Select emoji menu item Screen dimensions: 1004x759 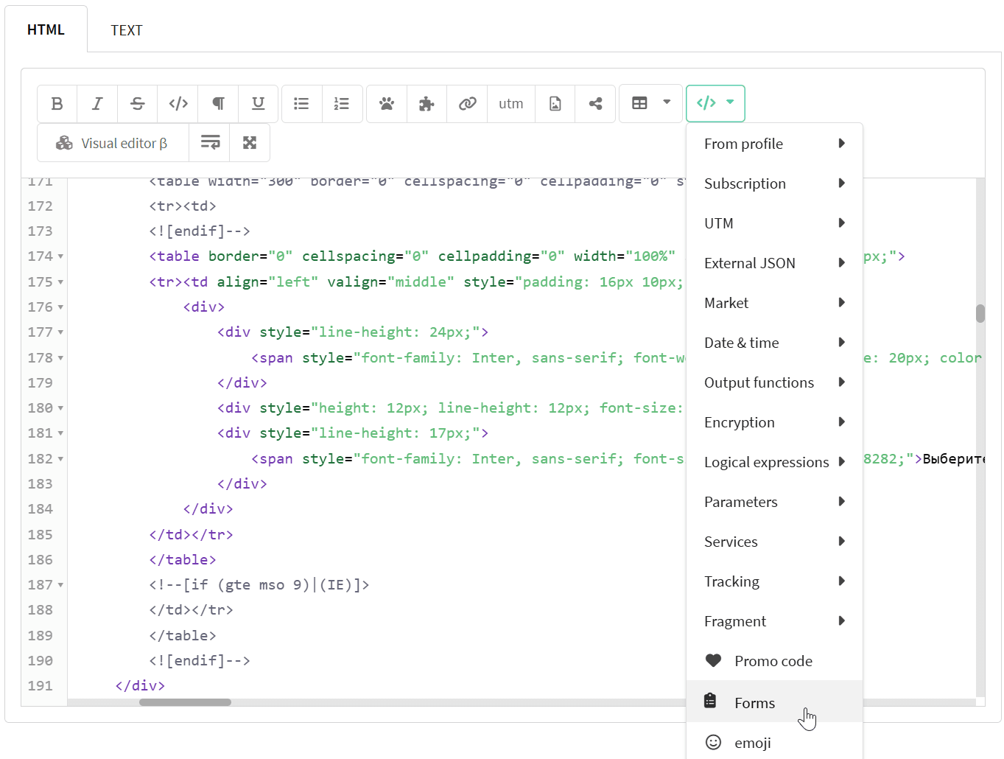coord(774,742)
